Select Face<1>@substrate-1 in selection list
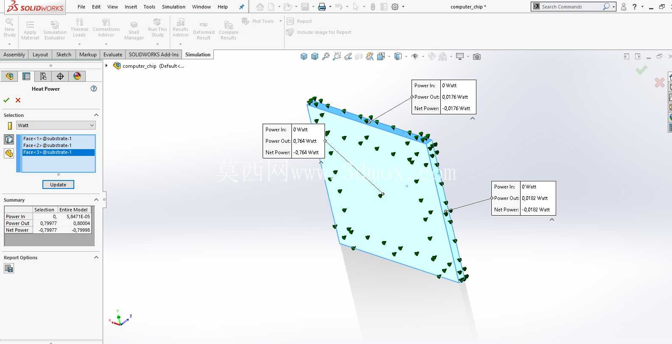The width and height of the screenshot is (672, 344). (58, 139)
